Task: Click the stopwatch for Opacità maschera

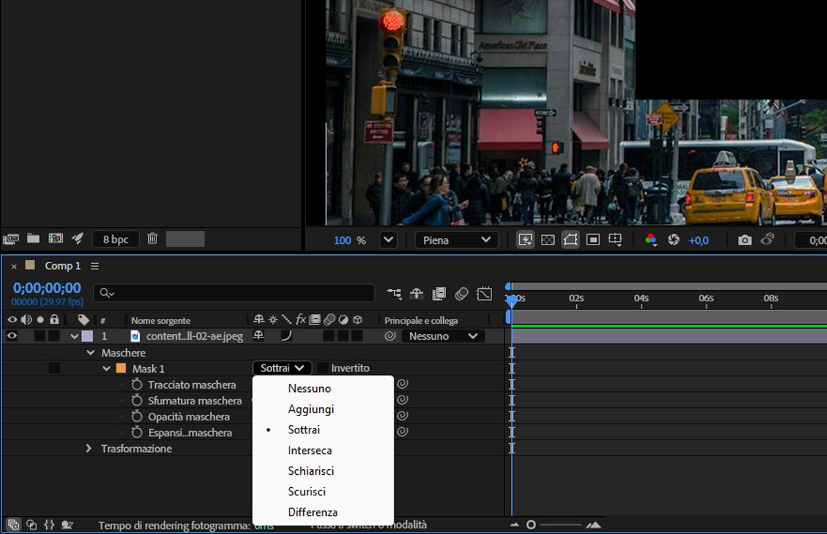Action: [x=136, y=417]
